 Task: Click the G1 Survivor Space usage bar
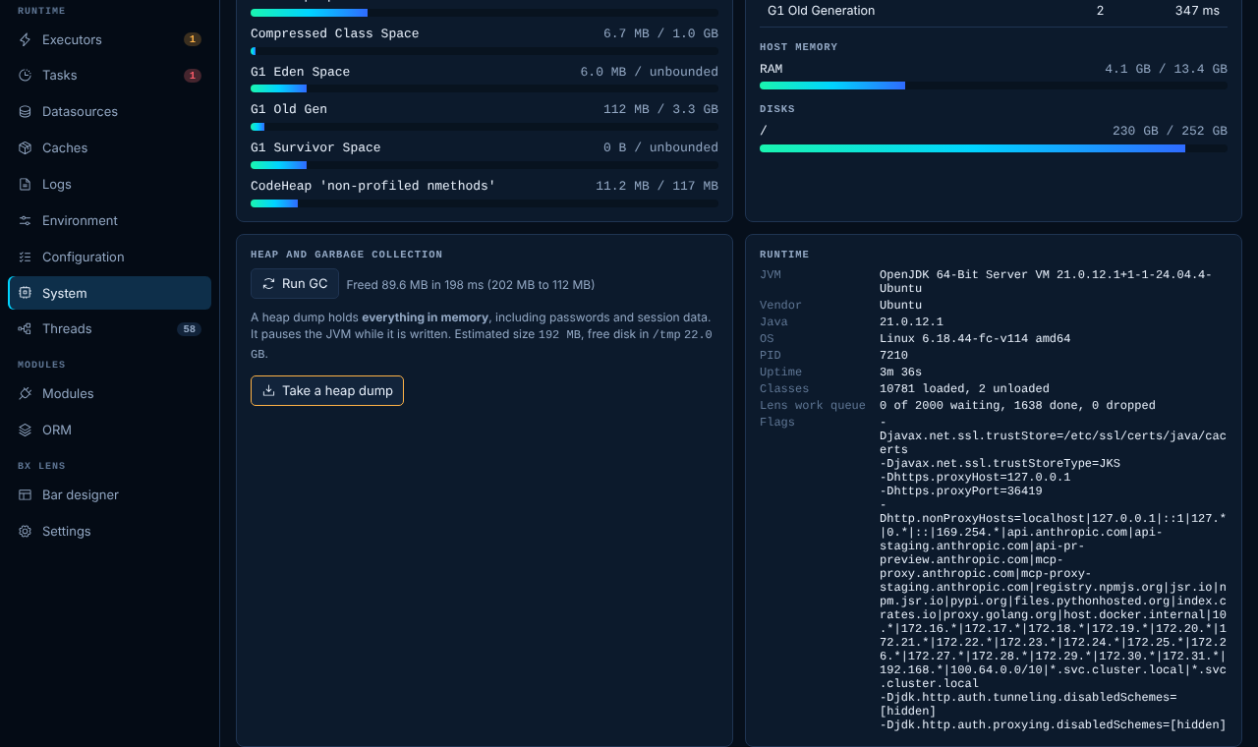tap(485, 165)
